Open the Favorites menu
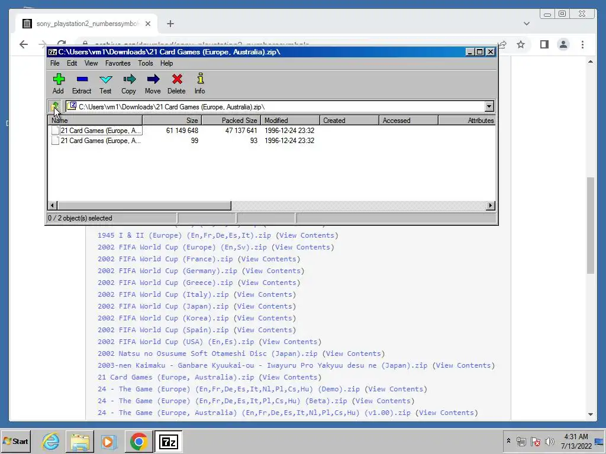 pyautogui.click(x=118, y=63)
